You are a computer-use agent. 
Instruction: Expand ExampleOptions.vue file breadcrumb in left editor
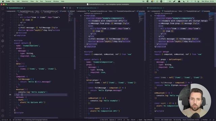(26, 11)
